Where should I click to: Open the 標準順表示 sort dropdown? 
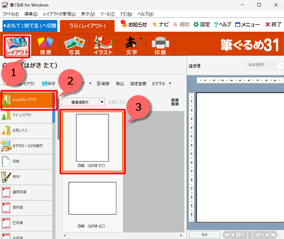pyautogui.click(x=83, y=102)
